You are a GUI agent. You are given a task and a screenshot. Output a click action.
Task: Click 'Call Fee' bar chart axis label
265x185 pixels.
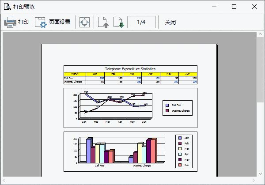(x=99, y=166)
